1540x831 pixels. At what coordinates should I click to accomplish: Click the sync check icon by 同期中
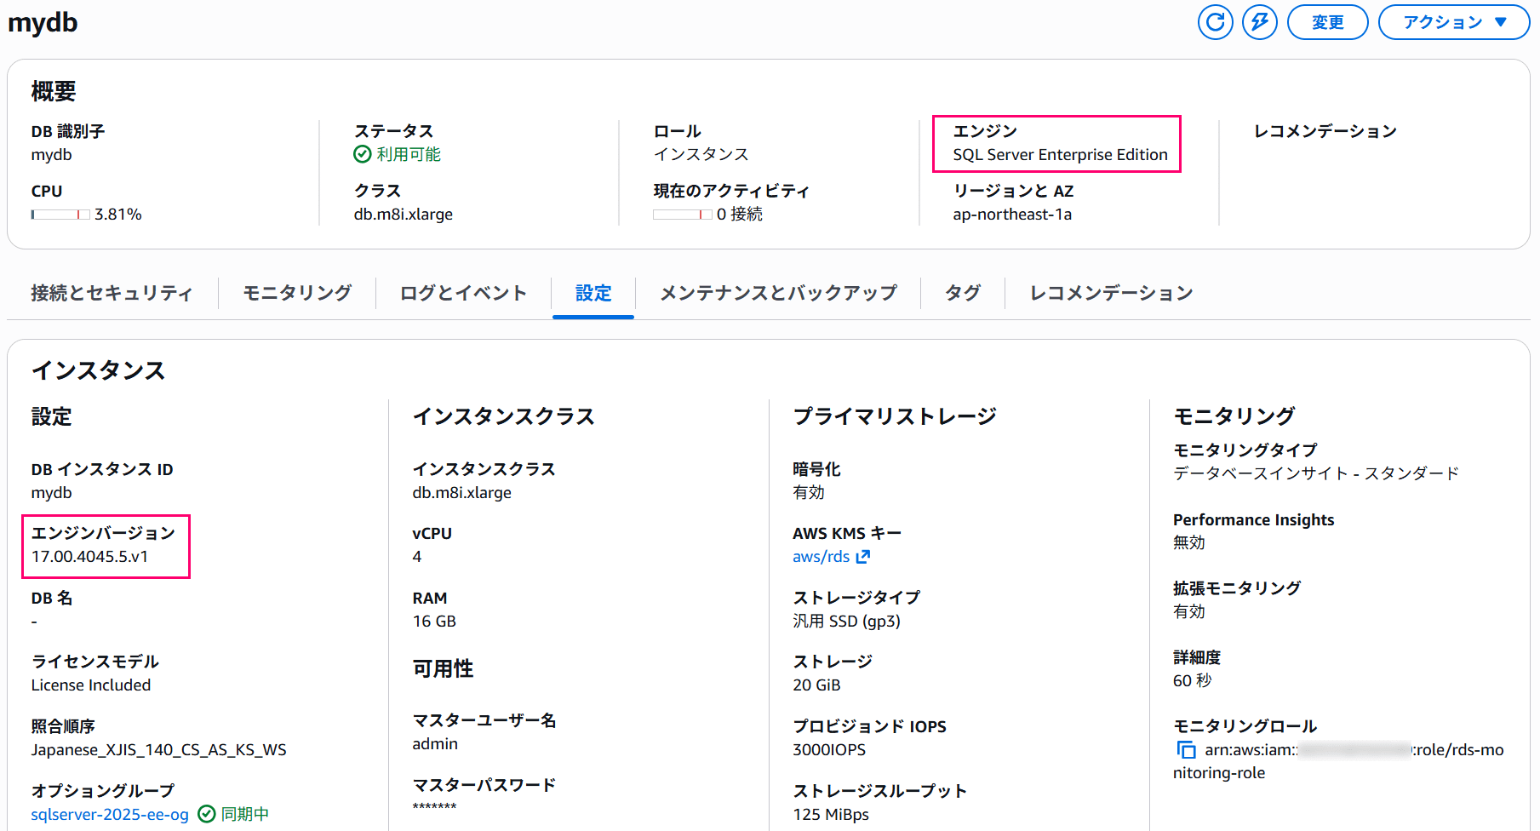tap(206, 814)
